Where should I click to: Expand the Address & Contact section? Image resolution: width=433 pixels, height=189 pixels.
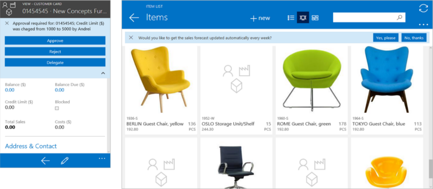click(31, 146)
